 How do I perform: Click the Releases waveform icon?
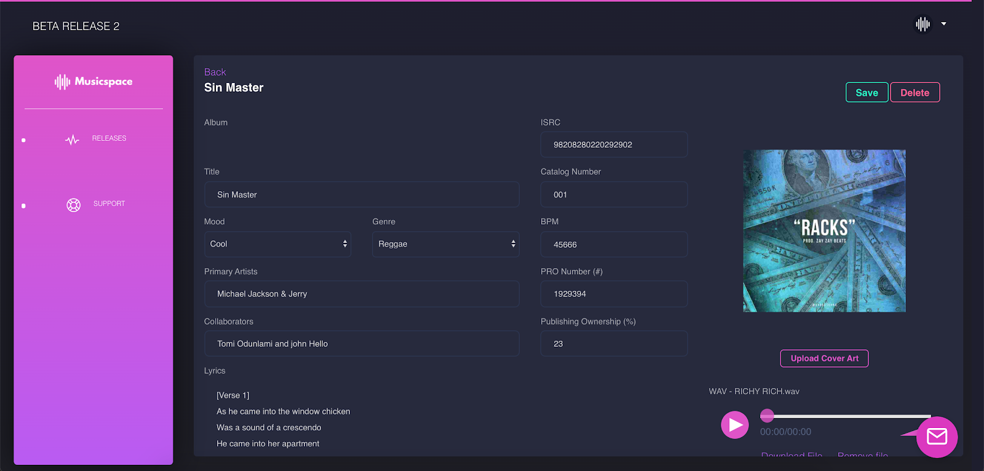point(72,140)
